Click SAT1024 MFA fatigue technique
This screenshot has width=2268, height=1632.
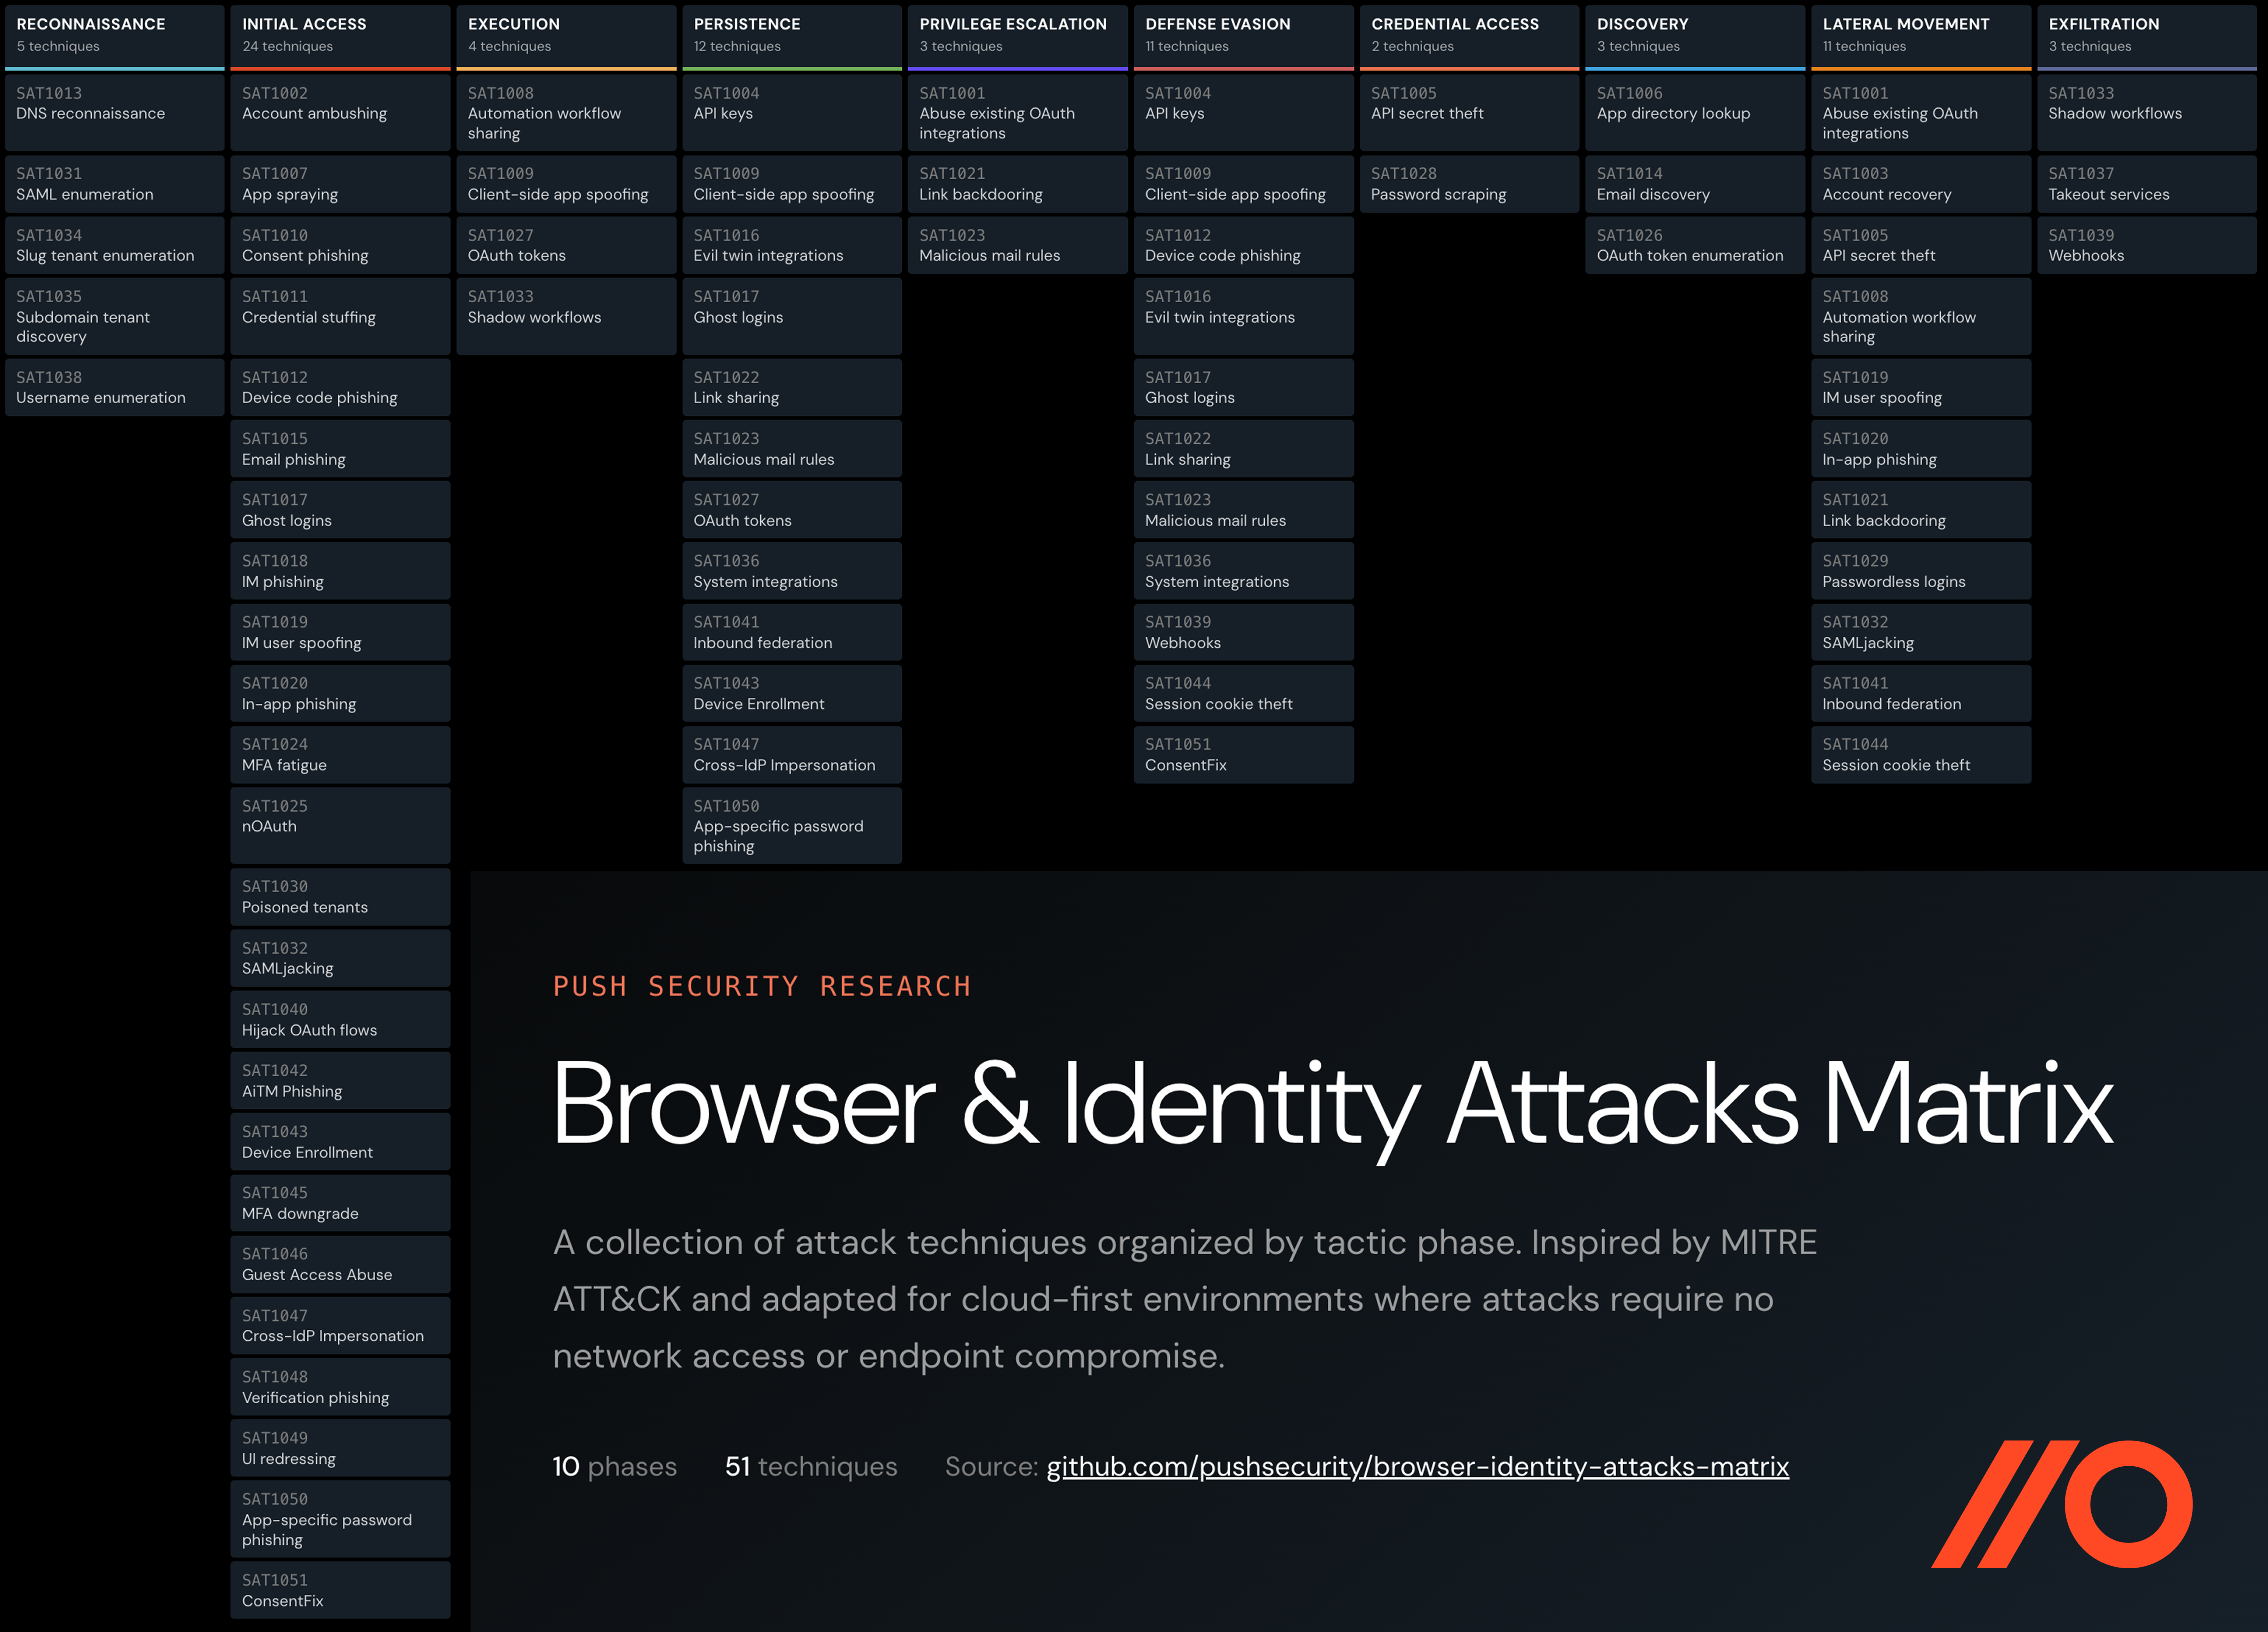point(340,754)
